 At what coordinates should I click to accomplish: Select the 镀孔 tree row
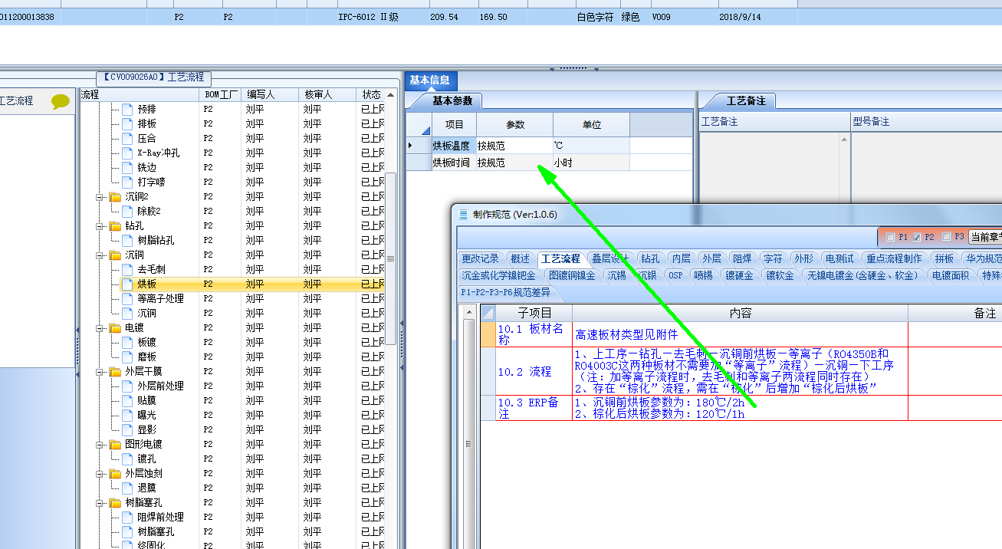click(146, 459)
